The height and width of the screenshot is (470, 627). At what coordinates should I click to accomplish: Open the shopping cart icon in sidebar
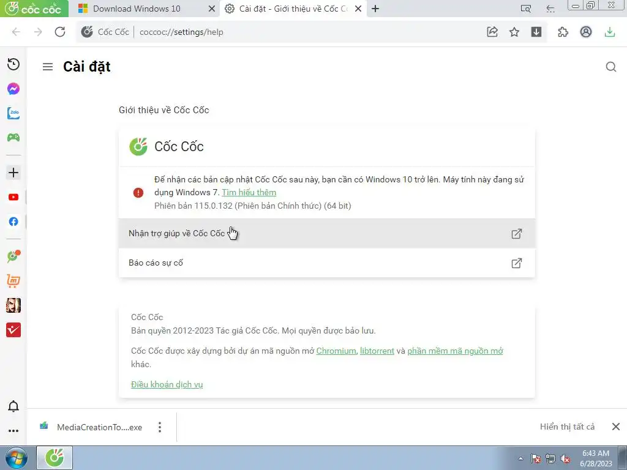[13, 280]
